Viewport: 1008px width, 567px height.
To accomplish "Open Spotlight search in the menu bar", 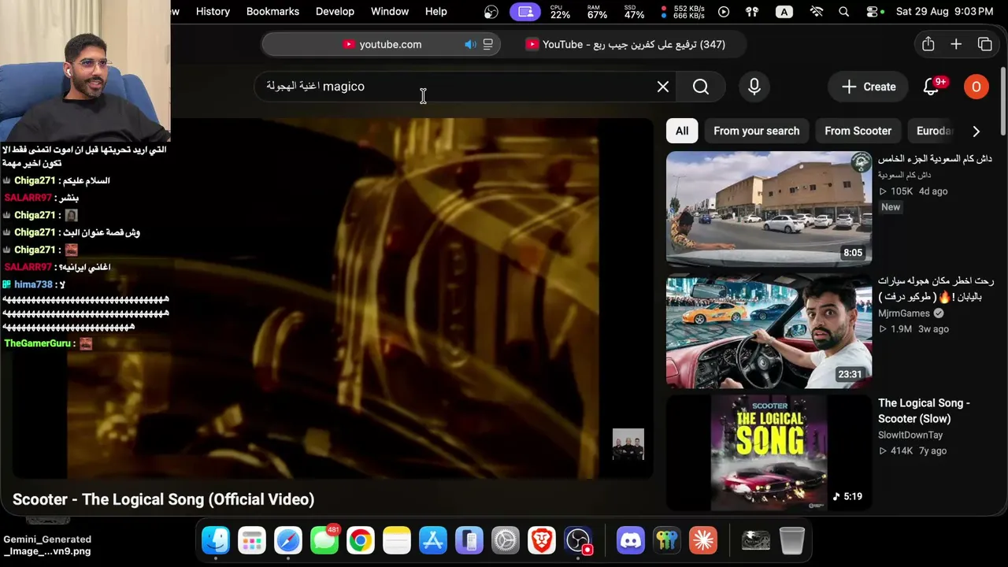I will click(x=844, y=12).
